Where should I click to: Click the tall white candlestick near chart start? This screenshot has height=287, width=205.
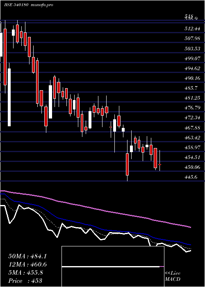coord(9,98)
